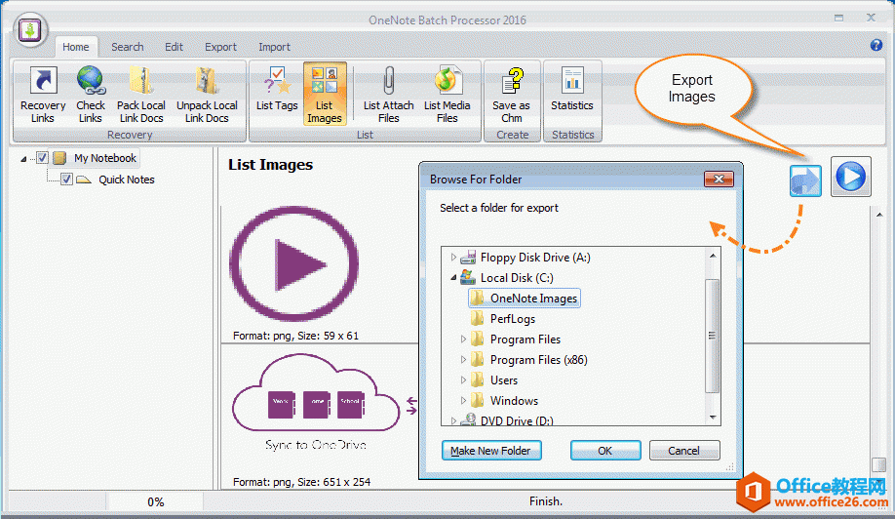
Task: Activate the List Images tool
Action: (325, 95)
